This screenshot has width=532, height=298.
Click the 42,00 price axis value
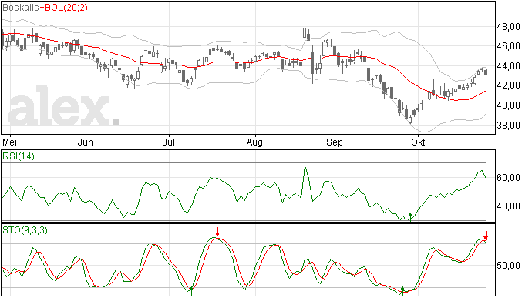[x=508, y=85]
